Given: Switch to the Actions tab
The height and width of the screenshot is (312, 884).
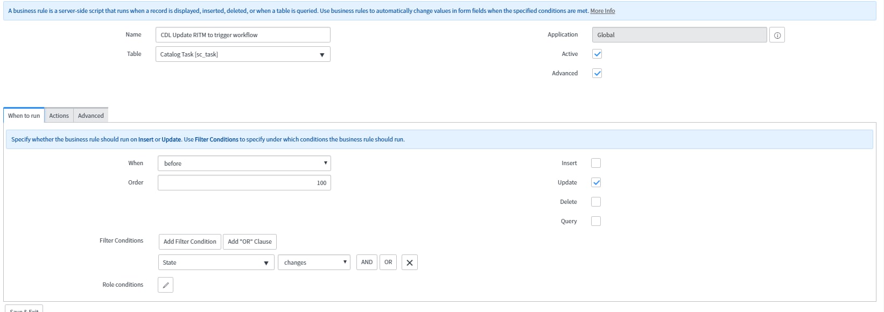Looking at the screenshot, I should coord(59,116).
